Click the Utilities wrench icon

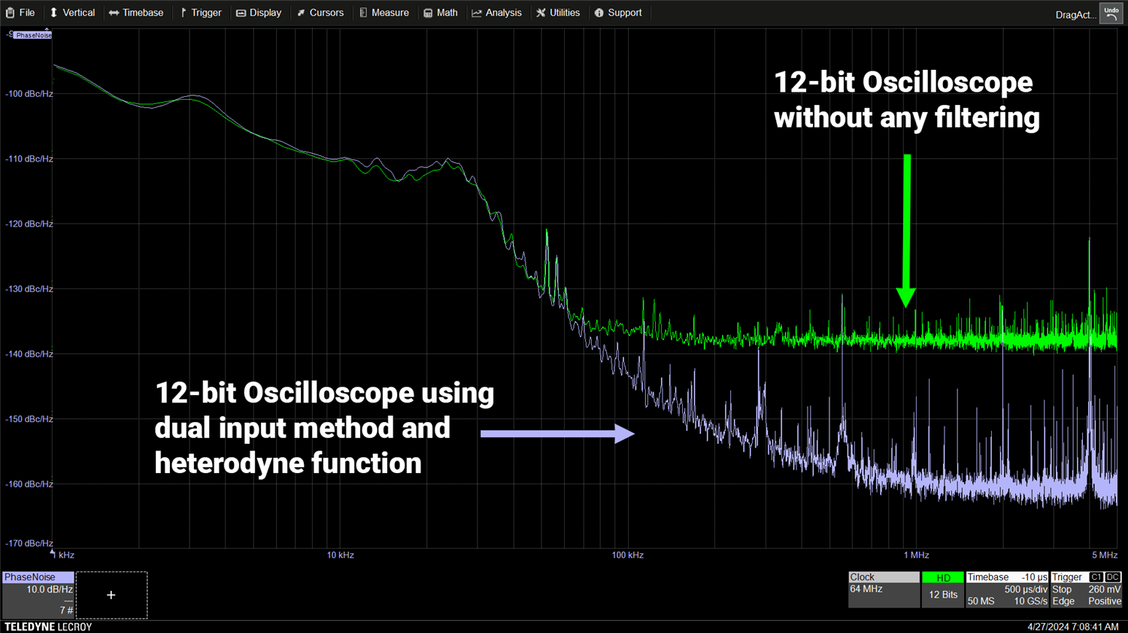point(541,13)
